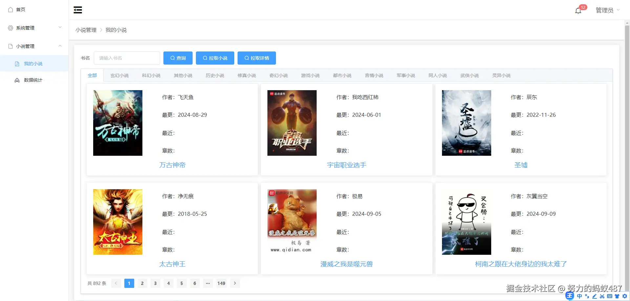Open IME settings gear icon

pos(625,296)
